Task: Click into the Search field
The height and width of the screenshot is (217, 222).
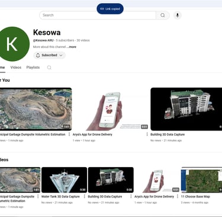Action: click(x=98, y=15)
